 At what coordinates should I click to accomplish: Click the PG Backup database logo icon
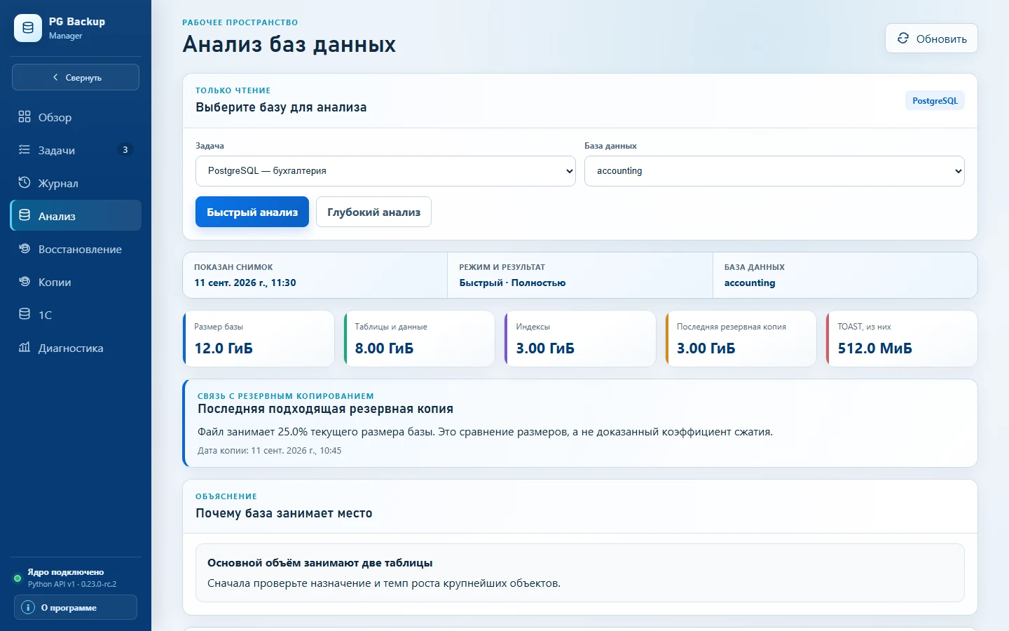(28, 28)
